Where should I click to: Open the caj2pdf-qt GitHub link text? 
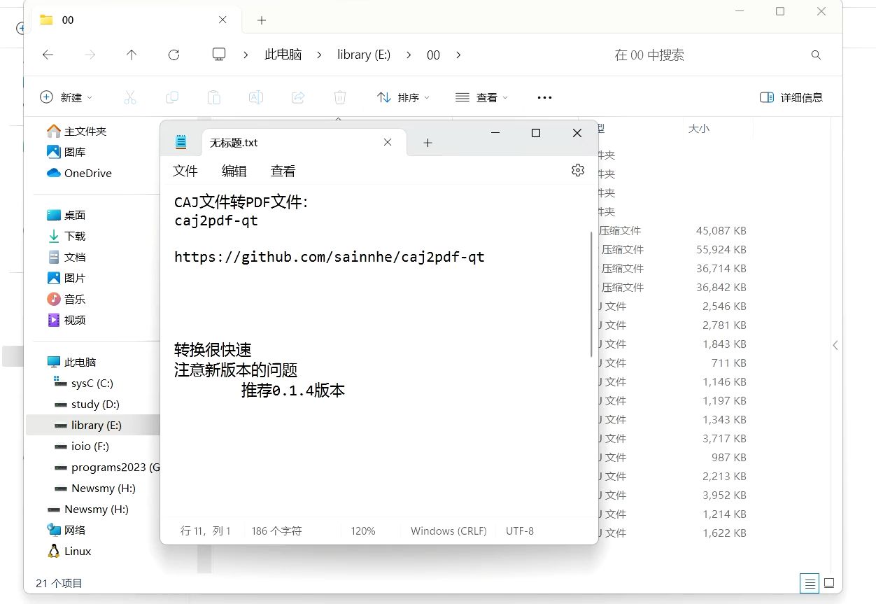(x=329, y=257)
